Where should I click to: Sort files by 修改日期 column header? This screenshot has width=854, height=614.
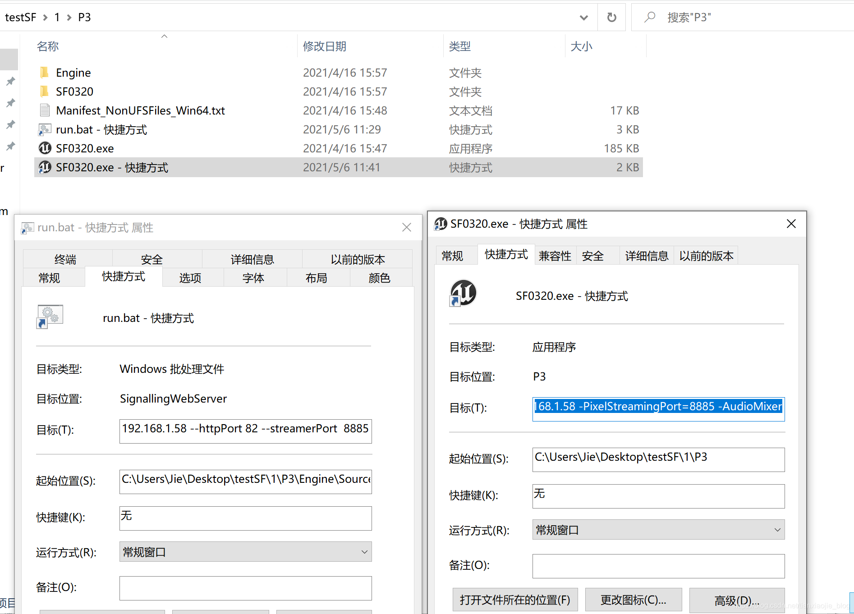324,46
